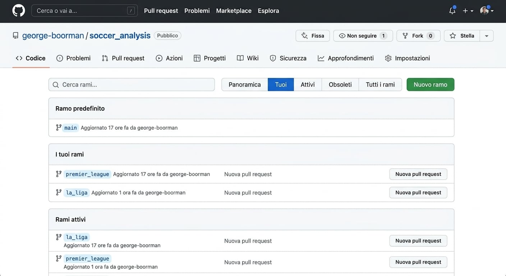
Task: Select the Tuoi branch filter
Action: pos(281,84)
